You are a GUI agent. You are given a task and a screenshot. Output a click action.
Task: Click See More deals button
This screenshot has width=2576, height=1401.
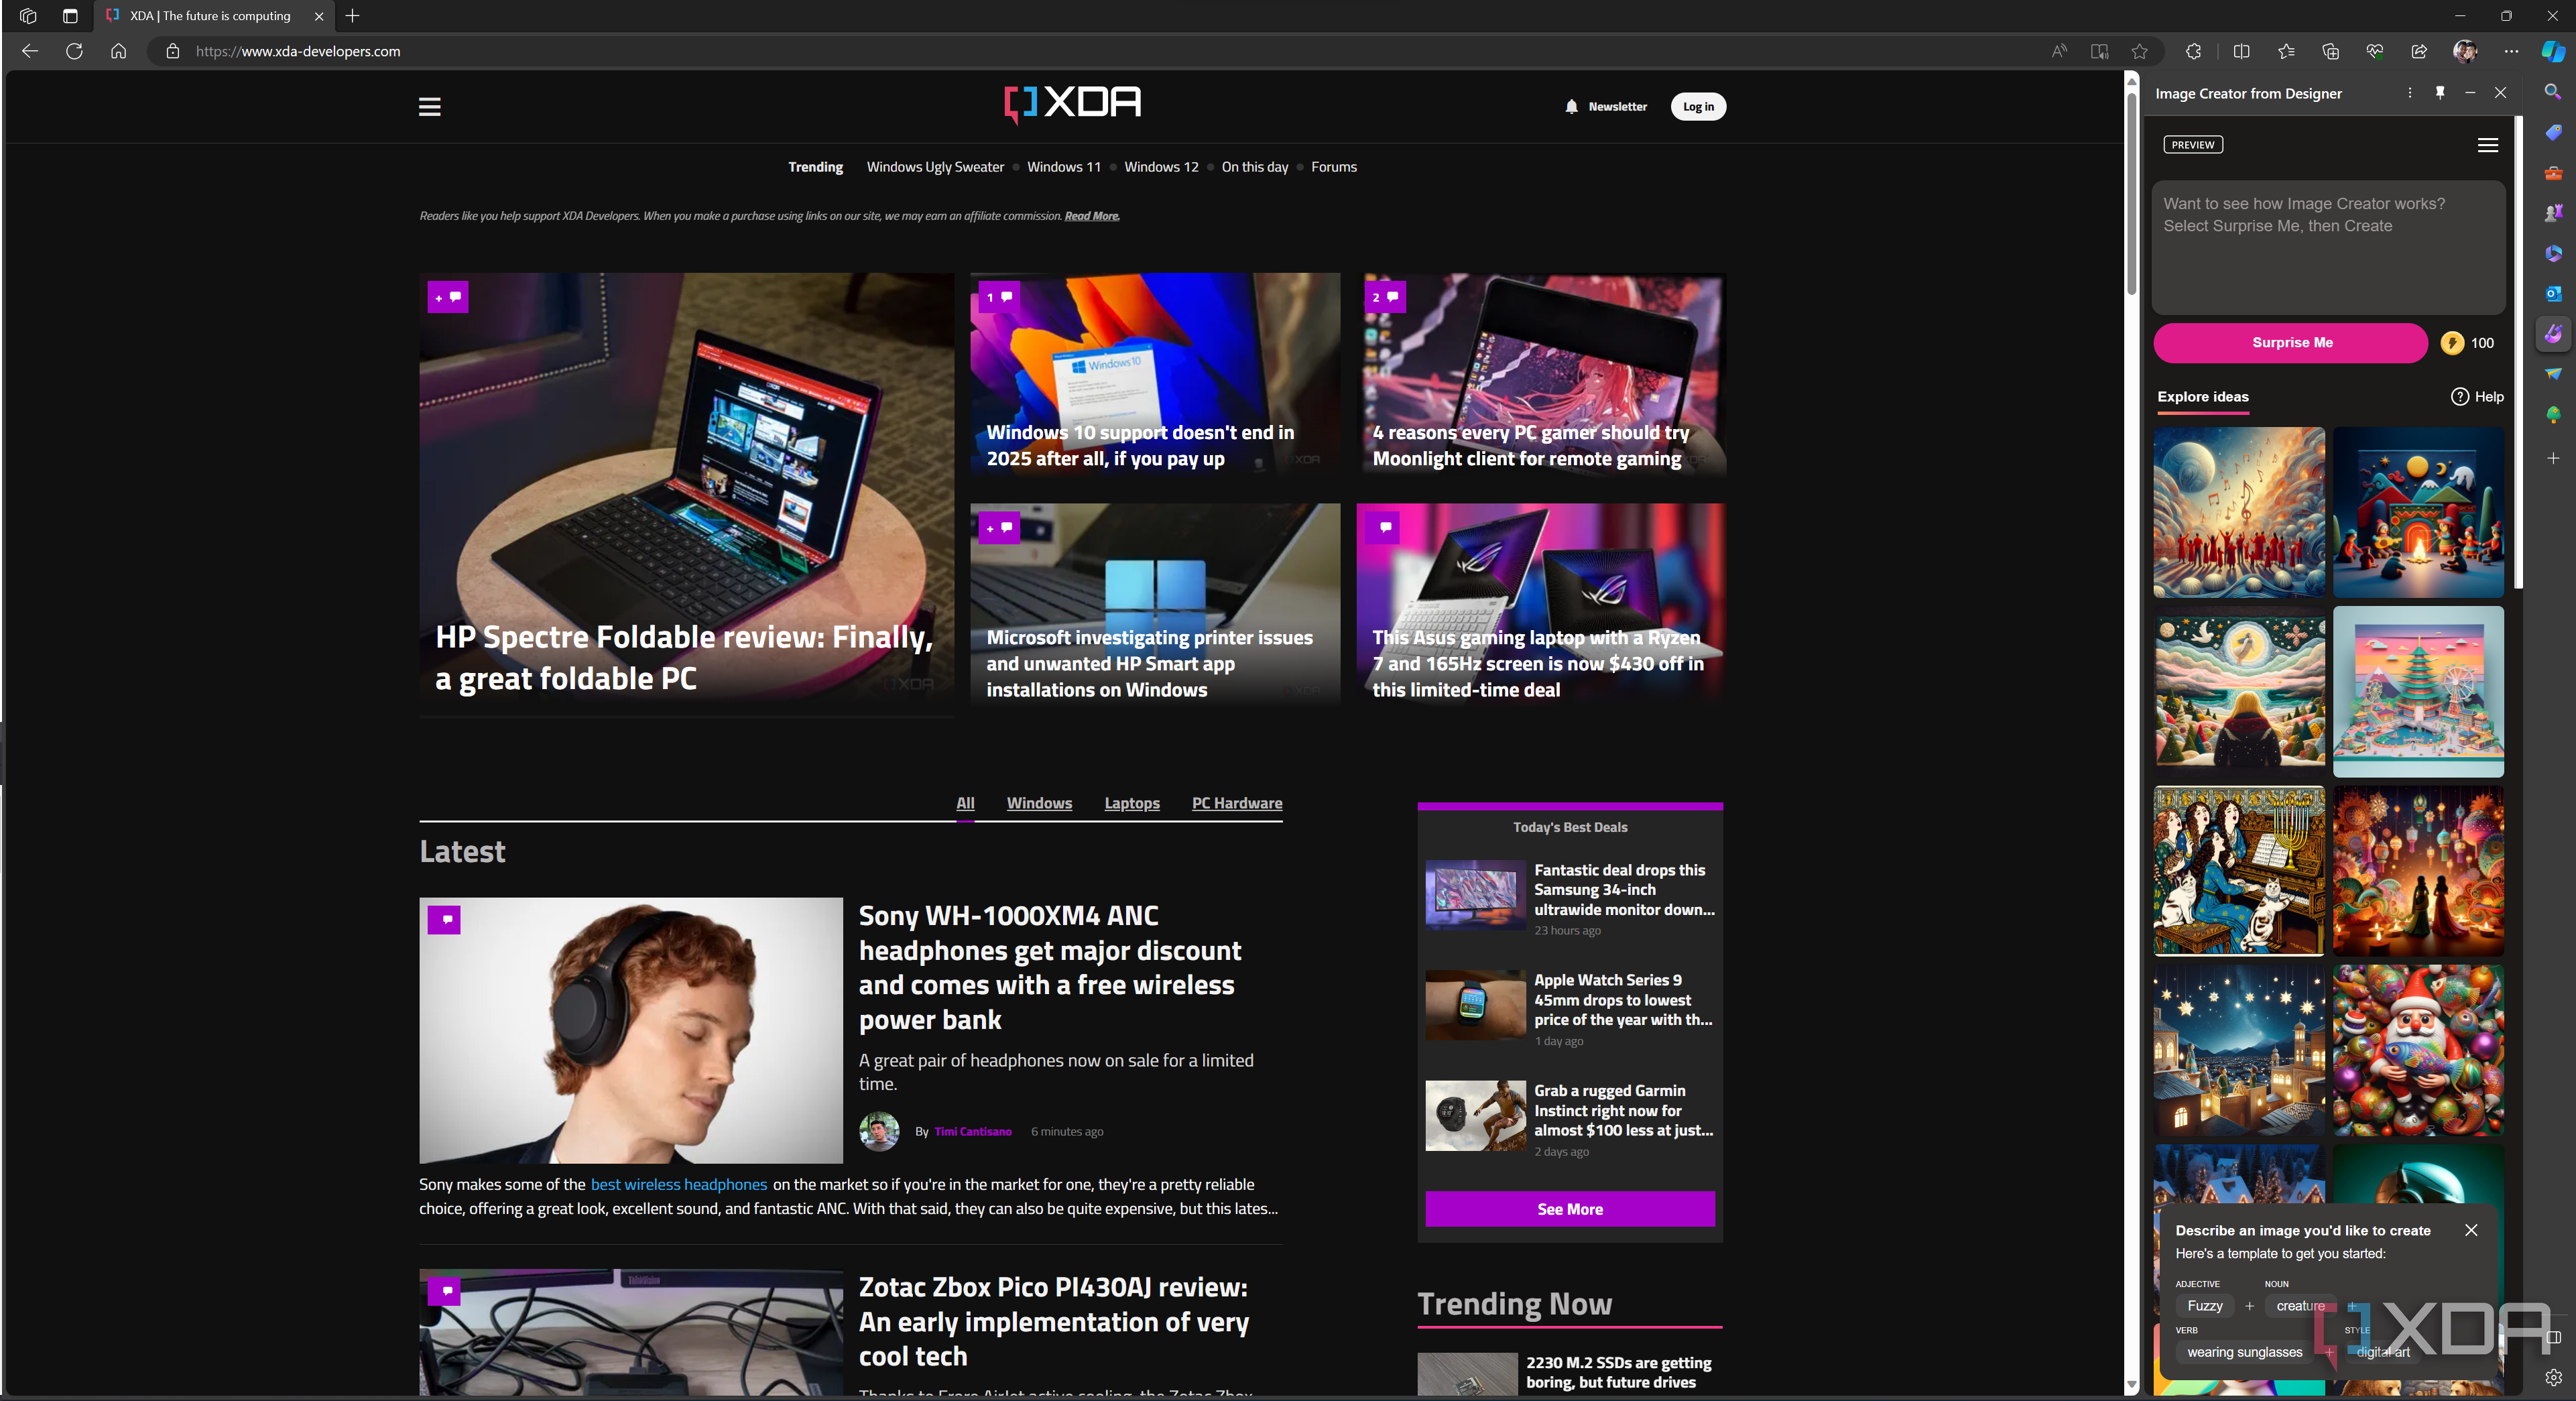1570,1209
